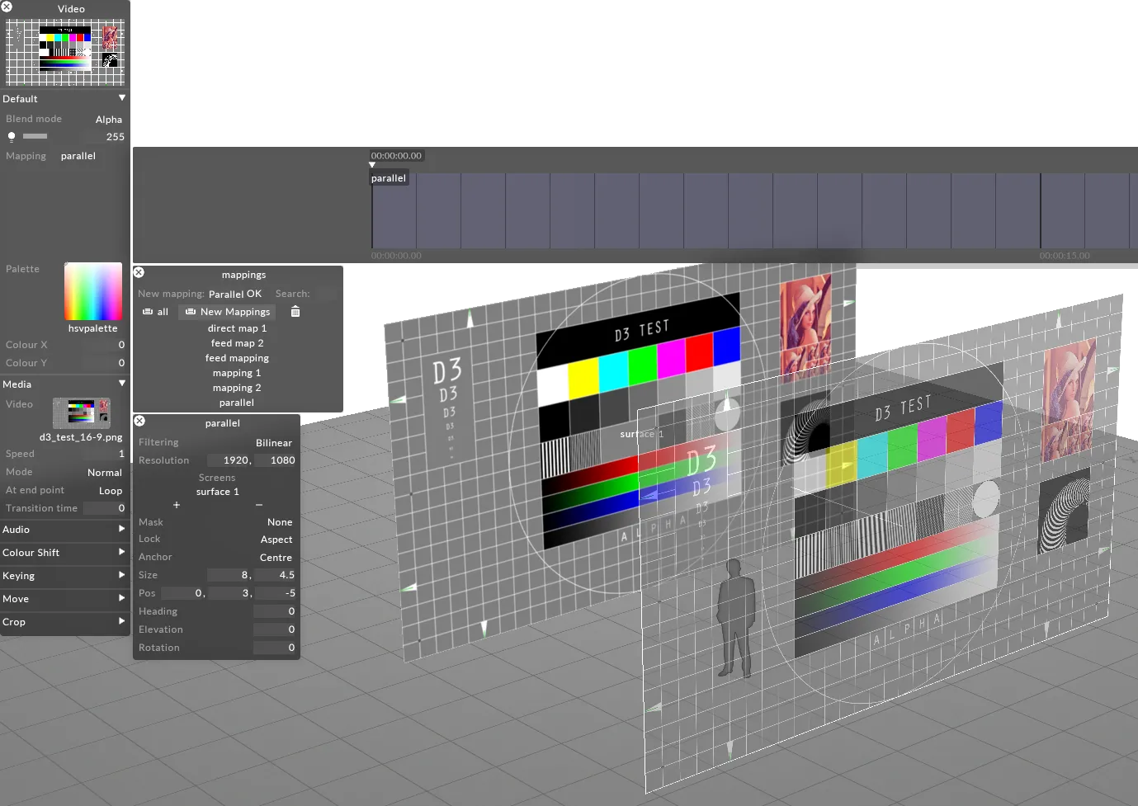
Task: Toggle At end point from Loop
Action: click(110, 490)
